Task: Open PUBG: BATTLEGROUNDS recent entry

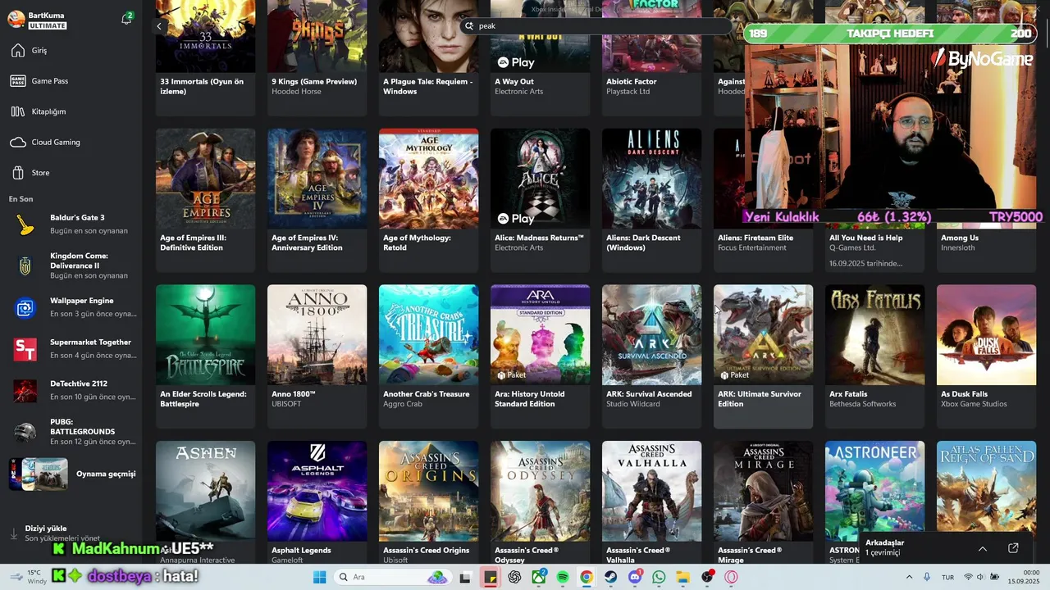Action: 72,432
